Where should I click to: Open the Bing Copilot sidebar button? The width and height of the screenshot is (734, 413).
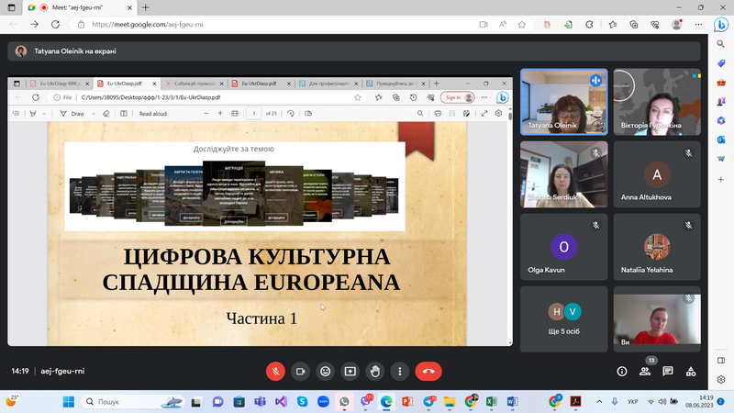[721, 25]
